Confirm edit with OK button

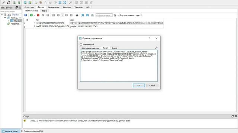(139, 85)
